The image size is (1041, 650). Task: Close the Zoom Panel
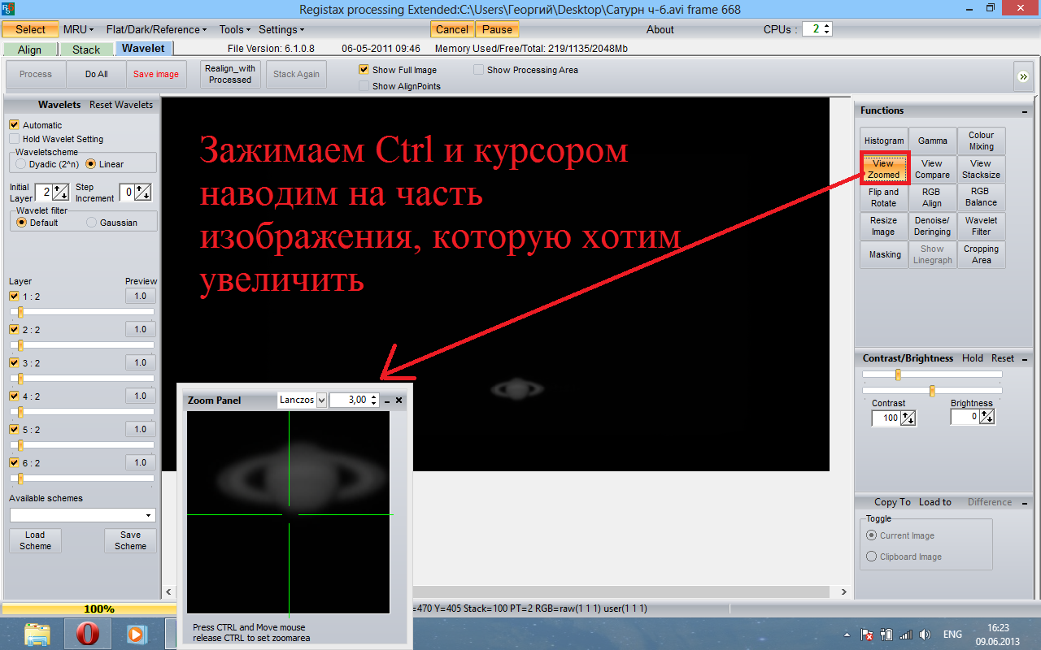pyautogui.click(x=399, y=401)
